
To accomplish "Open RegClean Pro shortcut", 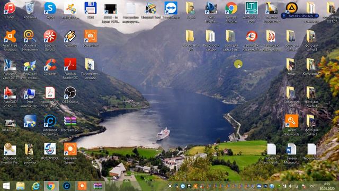I will coord(30,69).
